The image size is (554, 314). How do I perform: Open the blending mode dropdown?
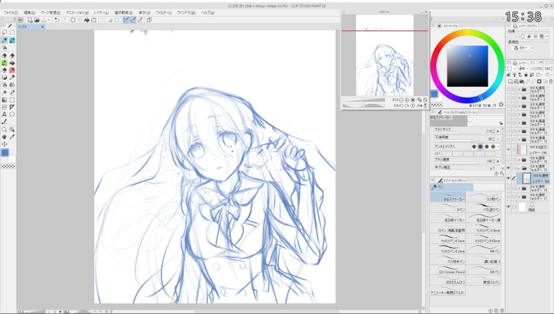click(x=524, y=69)
